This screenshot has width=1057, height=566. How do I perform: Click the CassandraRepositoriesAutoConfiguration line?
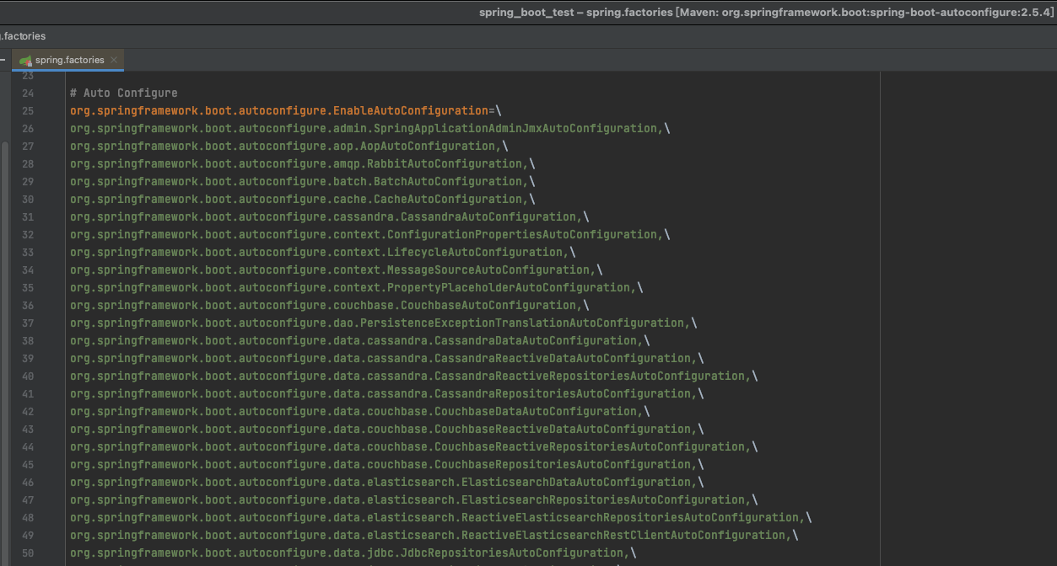click(387, 393)
